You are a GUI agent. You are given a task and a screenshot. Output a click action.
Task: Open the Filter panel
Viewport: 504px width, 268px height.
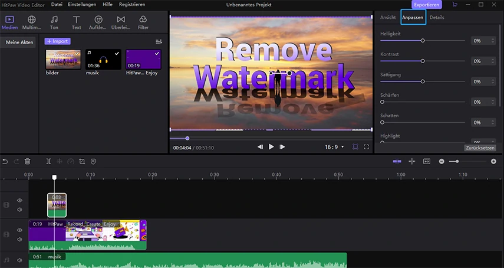[143, 22]
